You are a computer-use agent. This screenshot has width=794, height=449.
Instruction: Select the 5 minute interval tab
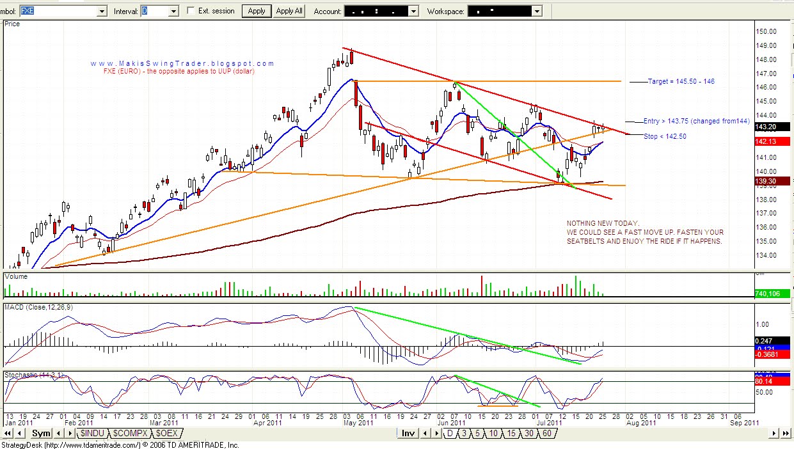point(477,434)
